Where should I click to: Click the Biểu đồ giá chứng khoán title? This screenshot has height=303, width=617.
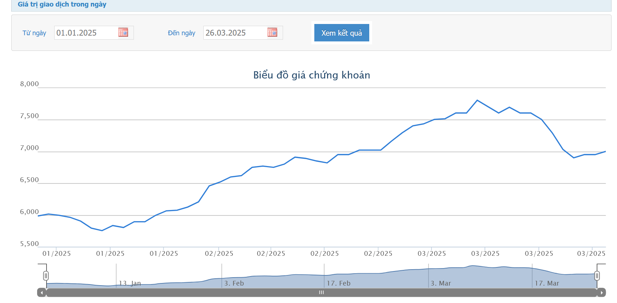click(x=311, y=75)
